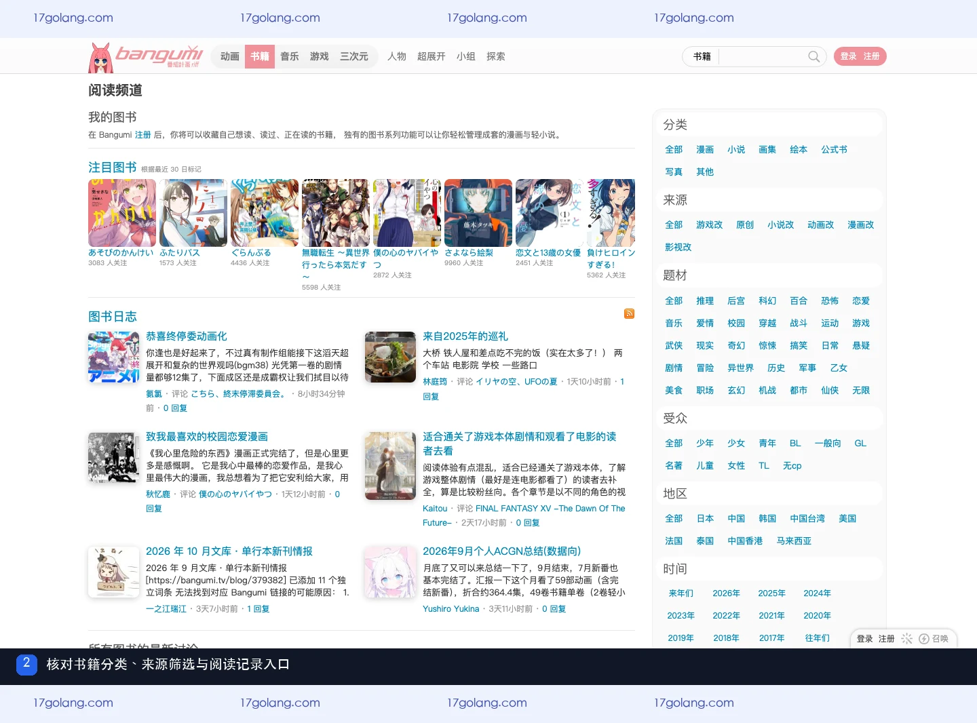The image size is (977, 723).
Task: Click the 召唤 lightning icon in the bottom bar
Action: [923, 639]
